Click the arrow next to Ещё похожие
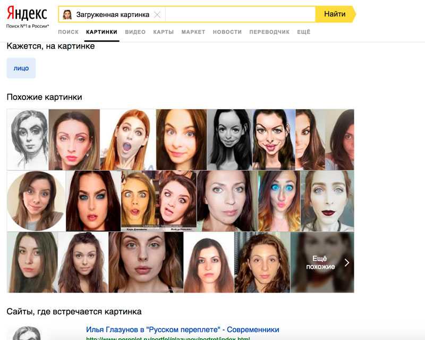Image resolution: width=425 pixels, height=340 pixels. tap(347, 263)
